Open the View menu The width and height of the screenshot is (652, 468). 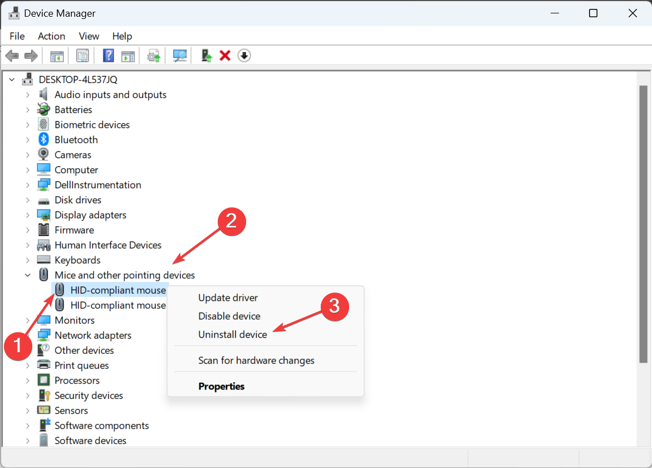[89, 36]
